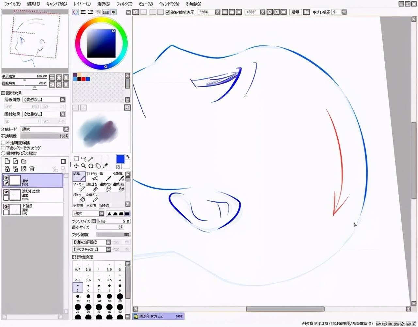
Task: Enable the 不透明度保護 checkbox
Action: 3,143
